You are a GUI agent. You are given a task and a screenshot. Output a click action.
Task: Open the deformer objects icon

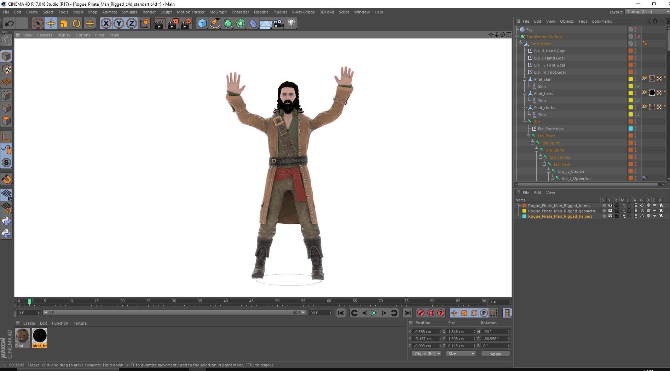(253, 24)
